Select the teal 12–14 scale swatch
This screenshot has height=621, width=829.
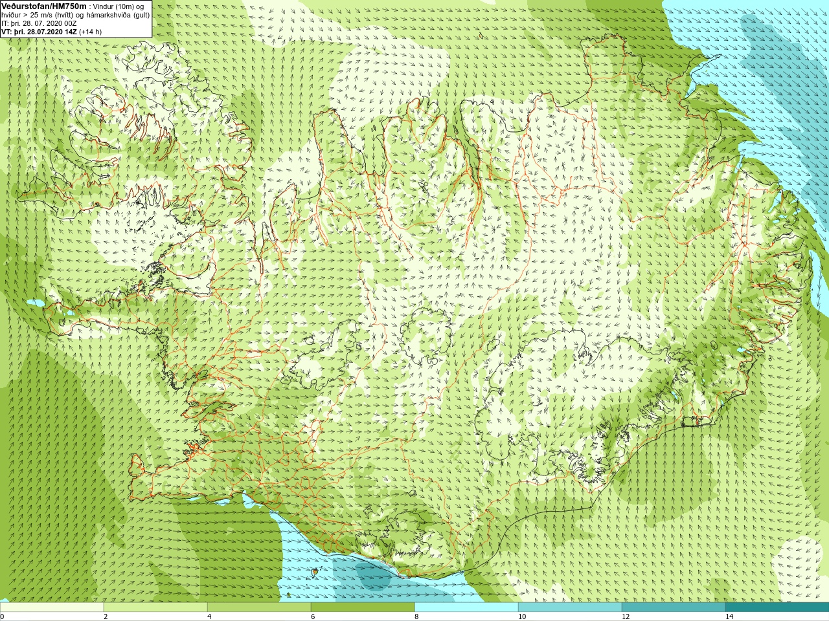(x=674, y=607)
